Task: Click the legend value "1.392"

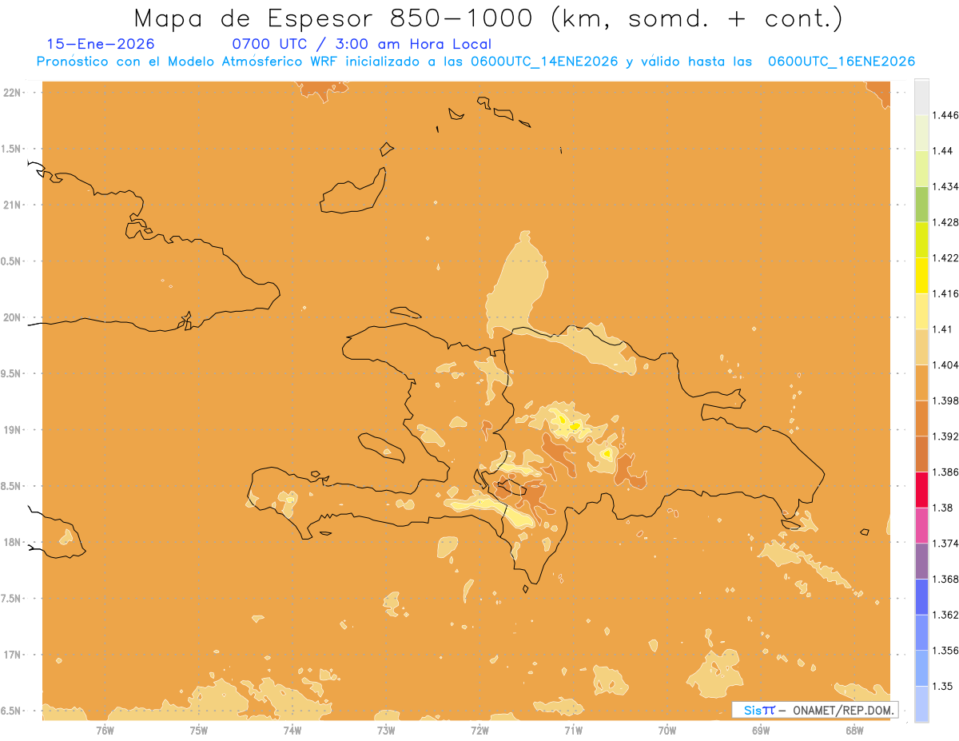Action: click(x=945, y=436)
